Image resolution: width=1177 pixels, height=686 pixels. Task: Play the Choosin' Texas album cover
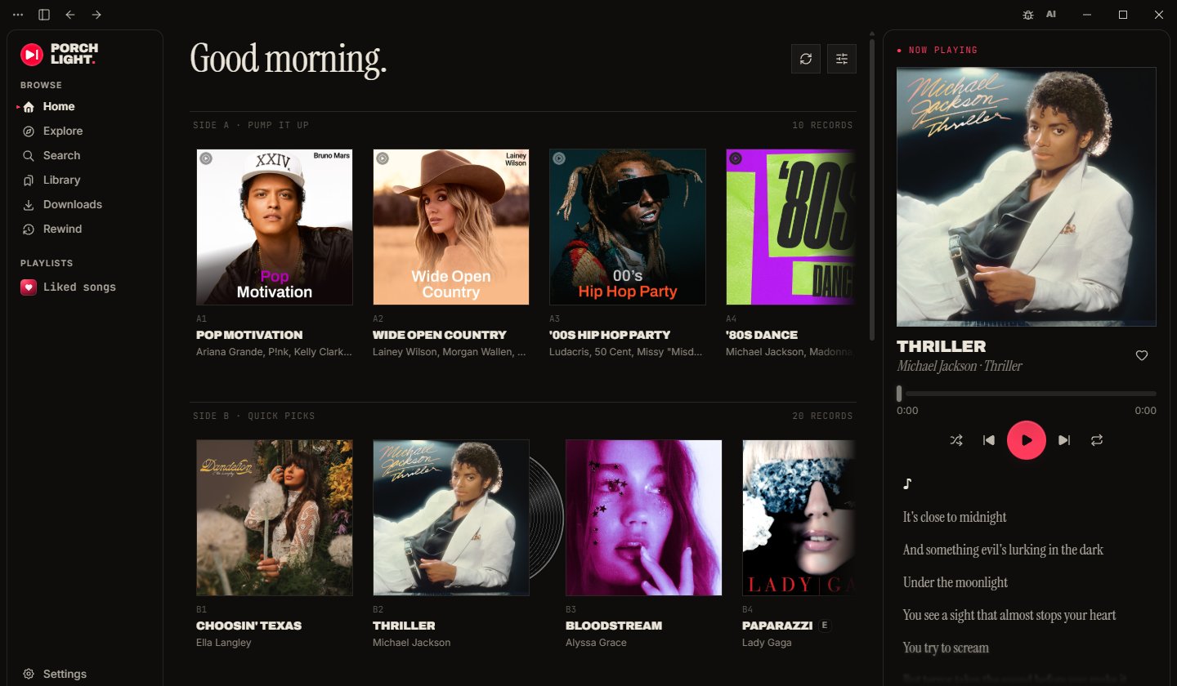pyautogui.click(x=275, y=518)
